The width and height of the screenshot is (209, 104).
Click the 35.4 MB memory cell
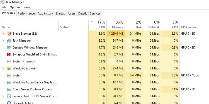[116, 69]
